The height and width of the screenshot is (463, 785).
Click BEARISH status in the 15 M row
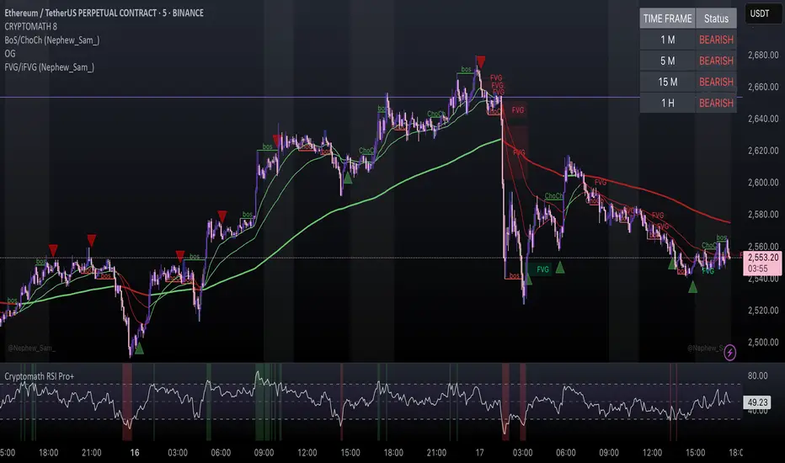click(x=716, y=82)
